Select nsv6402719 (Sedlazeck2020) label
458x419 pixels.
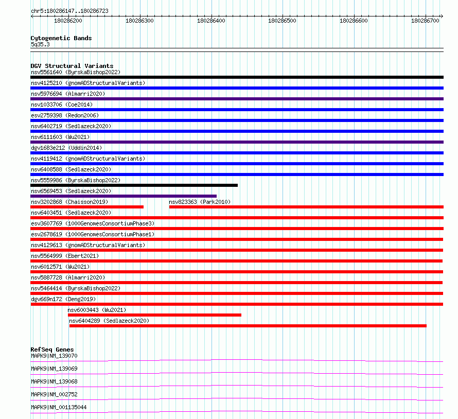tap(71, 126)
